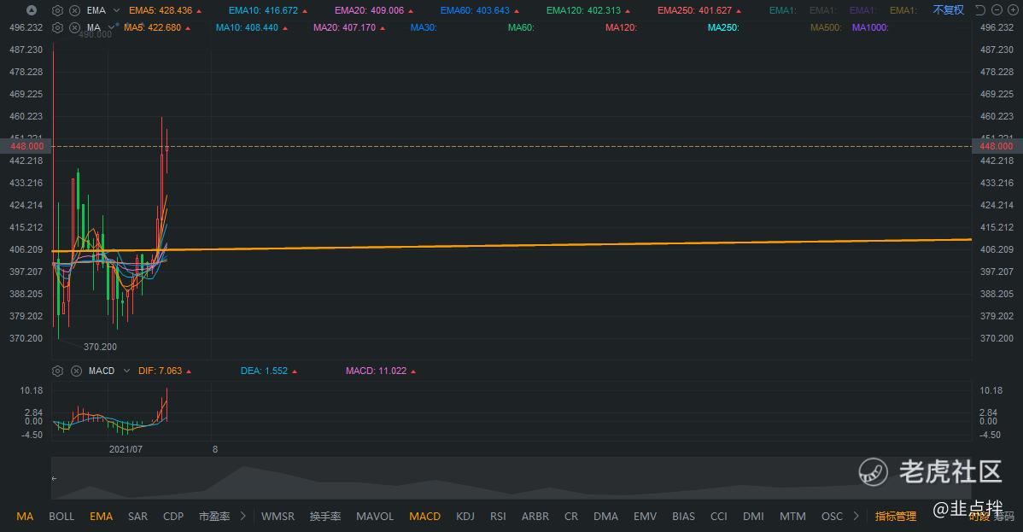Image resolution: width=1023 pixels, height=532 pixels.
Task: Click the left handle of timeline navigator
Action: (54, 478)
